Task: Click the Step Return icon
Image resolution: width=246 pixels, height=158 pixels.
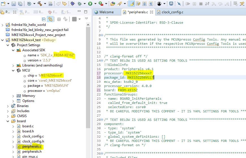Action: pyautogui.click(x=227, y=4)
